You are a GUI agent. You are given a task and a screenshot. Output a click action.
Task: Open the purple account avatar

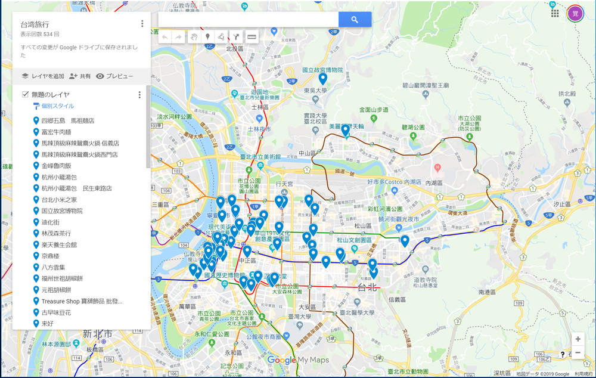575,14
